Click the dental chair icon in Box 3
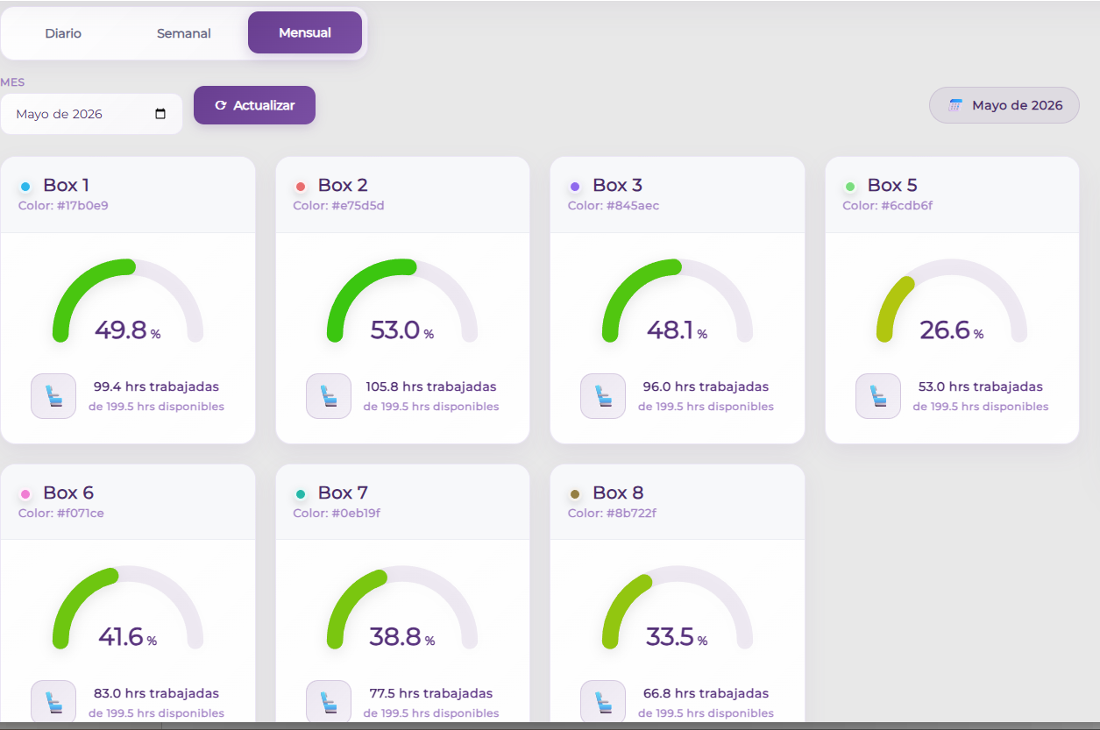Image resolution: width=1100 pixels, height=730 pixels. pyautogui.click(x=603, y=396)
